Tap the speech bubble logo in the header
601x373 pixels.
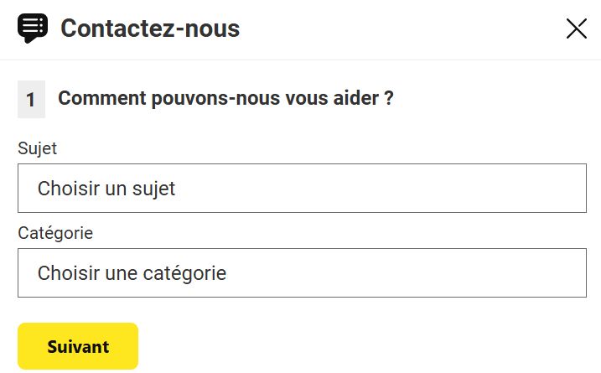[33, 28]
